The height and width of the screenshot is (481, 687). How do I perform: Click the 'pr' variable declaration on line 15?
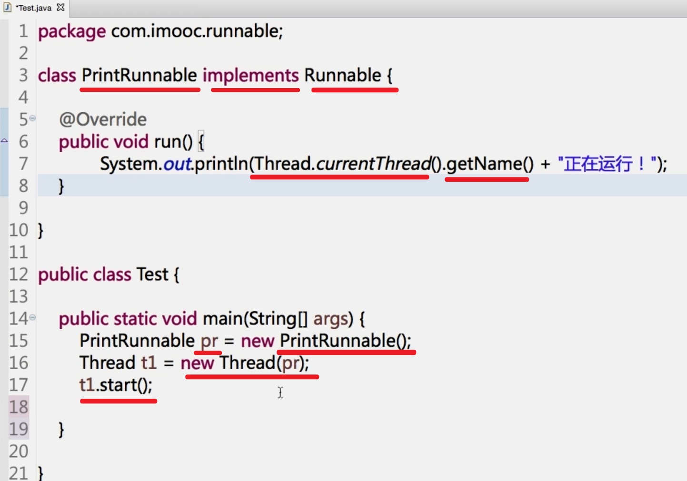(209, 342)
